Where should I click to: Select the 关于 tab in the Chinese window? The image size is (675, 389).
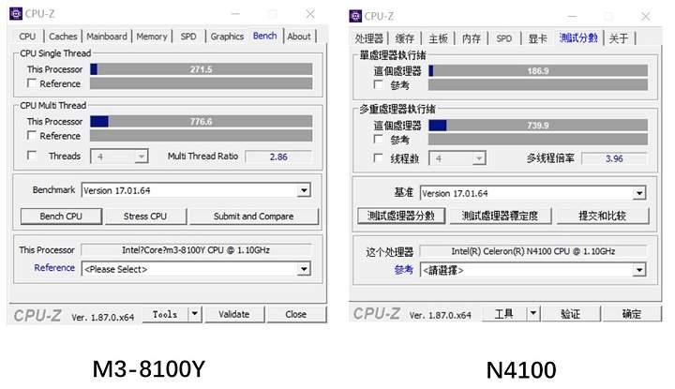[x=619, y=38]
